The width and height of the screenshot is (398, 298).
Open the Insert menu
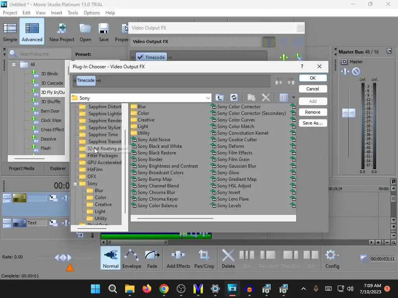[56, 13]
